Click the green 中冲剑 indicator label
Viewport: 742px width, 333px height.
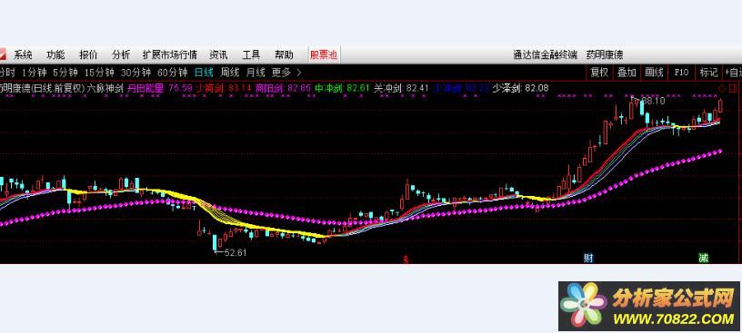tap(329, 88)
